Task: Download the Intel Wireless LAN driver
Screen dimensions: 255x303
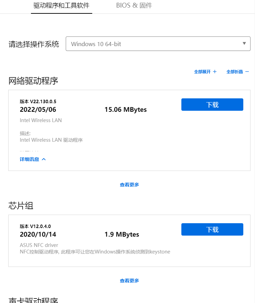Action: click(212, 105)
